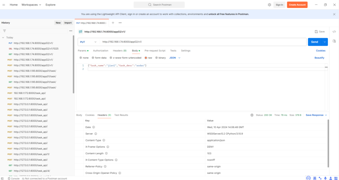The image size is (339, 180).
Task: Open the Save Response dropdown
Action: pyautogui.click(x=316, y=115)
